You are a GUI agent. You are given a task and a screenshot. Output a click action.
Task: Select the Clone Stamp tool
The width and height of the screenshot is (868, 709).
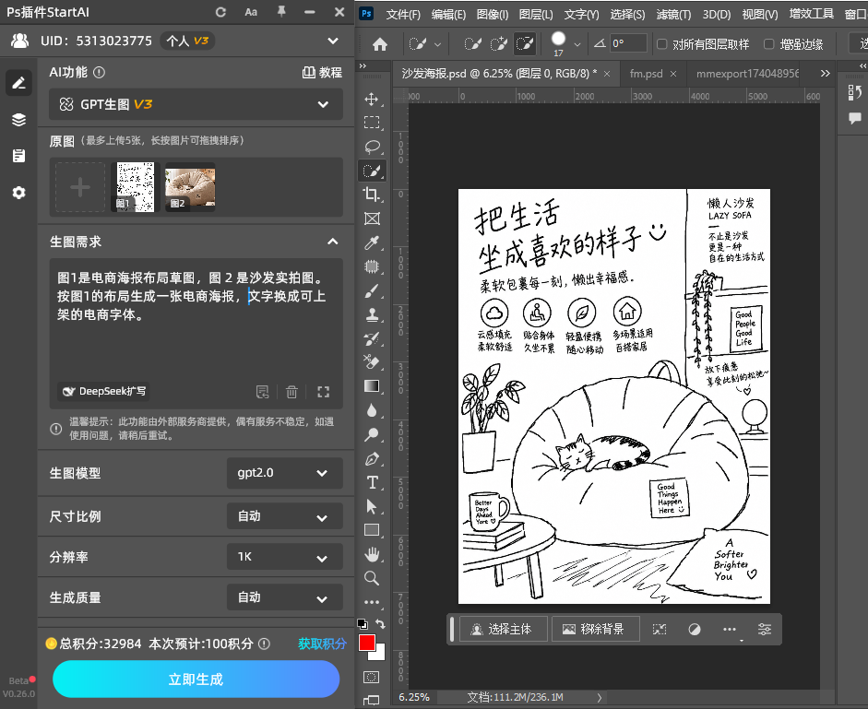tap(372, 314)
